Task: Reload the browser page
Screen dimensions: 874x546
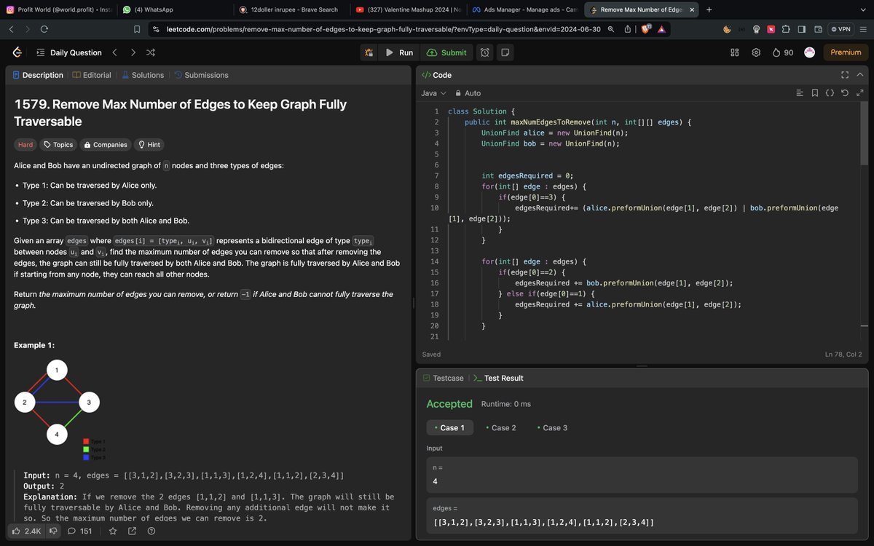Action: coord(45,29)
